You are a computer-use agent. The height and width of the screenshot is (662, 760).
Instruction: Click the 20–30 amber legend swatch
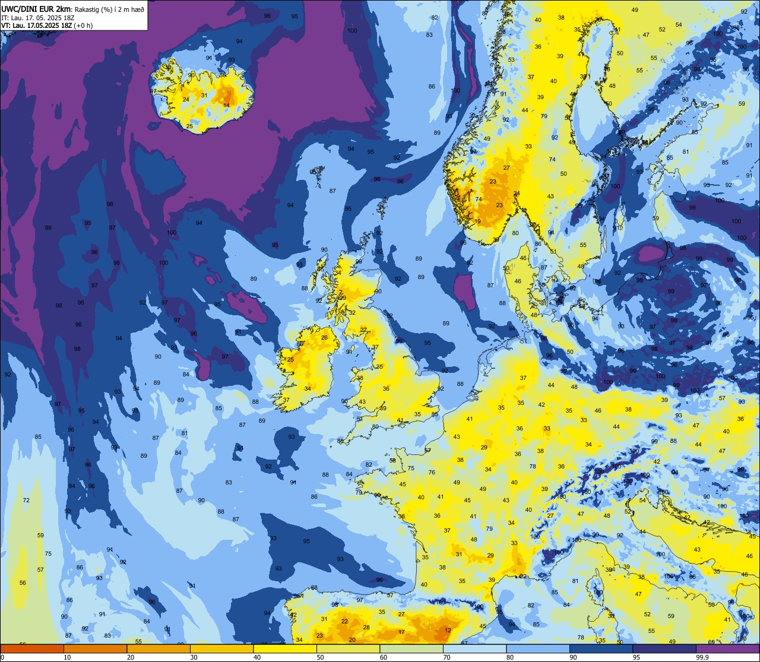click(x=159, y=649)
